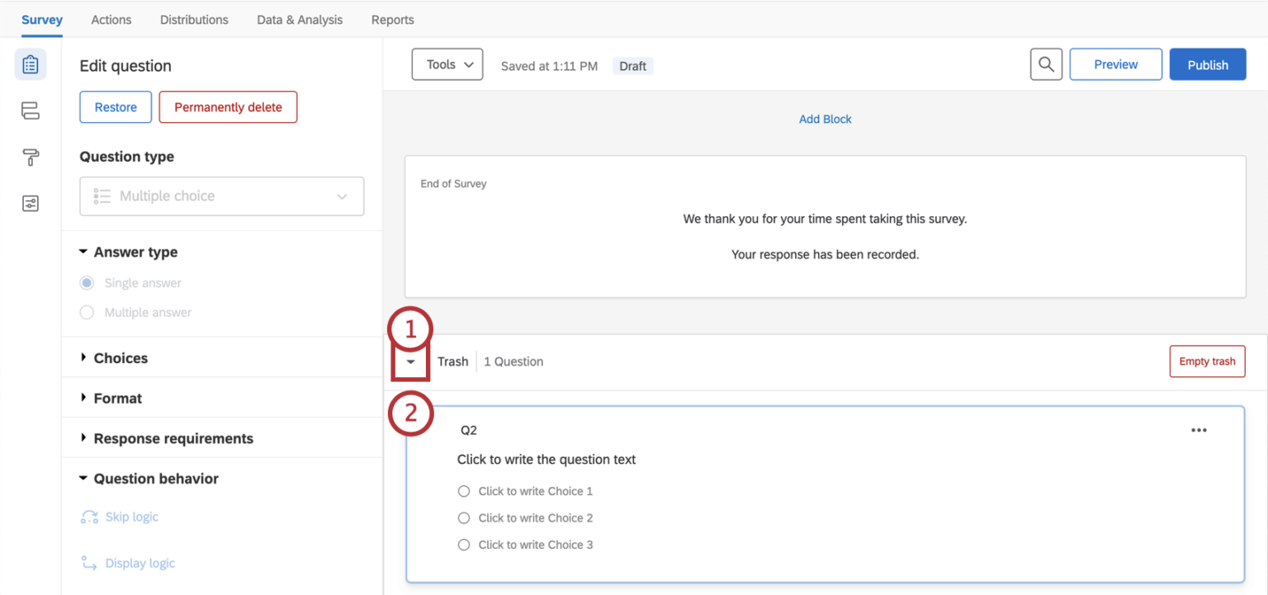Screen dimensions: 1268x595
Task: Click the search magnifier icon
Action: [x=1045, y=64]
